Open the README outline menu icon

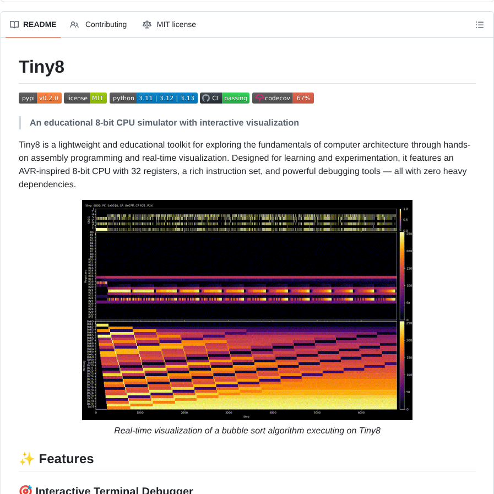tap(479, 25)
